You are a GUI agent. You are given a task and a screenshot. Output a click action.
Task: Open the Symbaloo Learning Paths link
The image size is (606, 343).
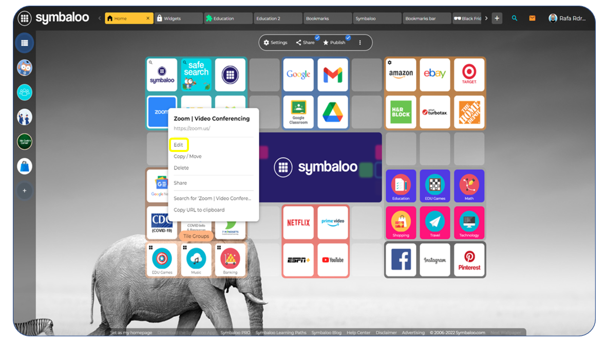[281, 333]
